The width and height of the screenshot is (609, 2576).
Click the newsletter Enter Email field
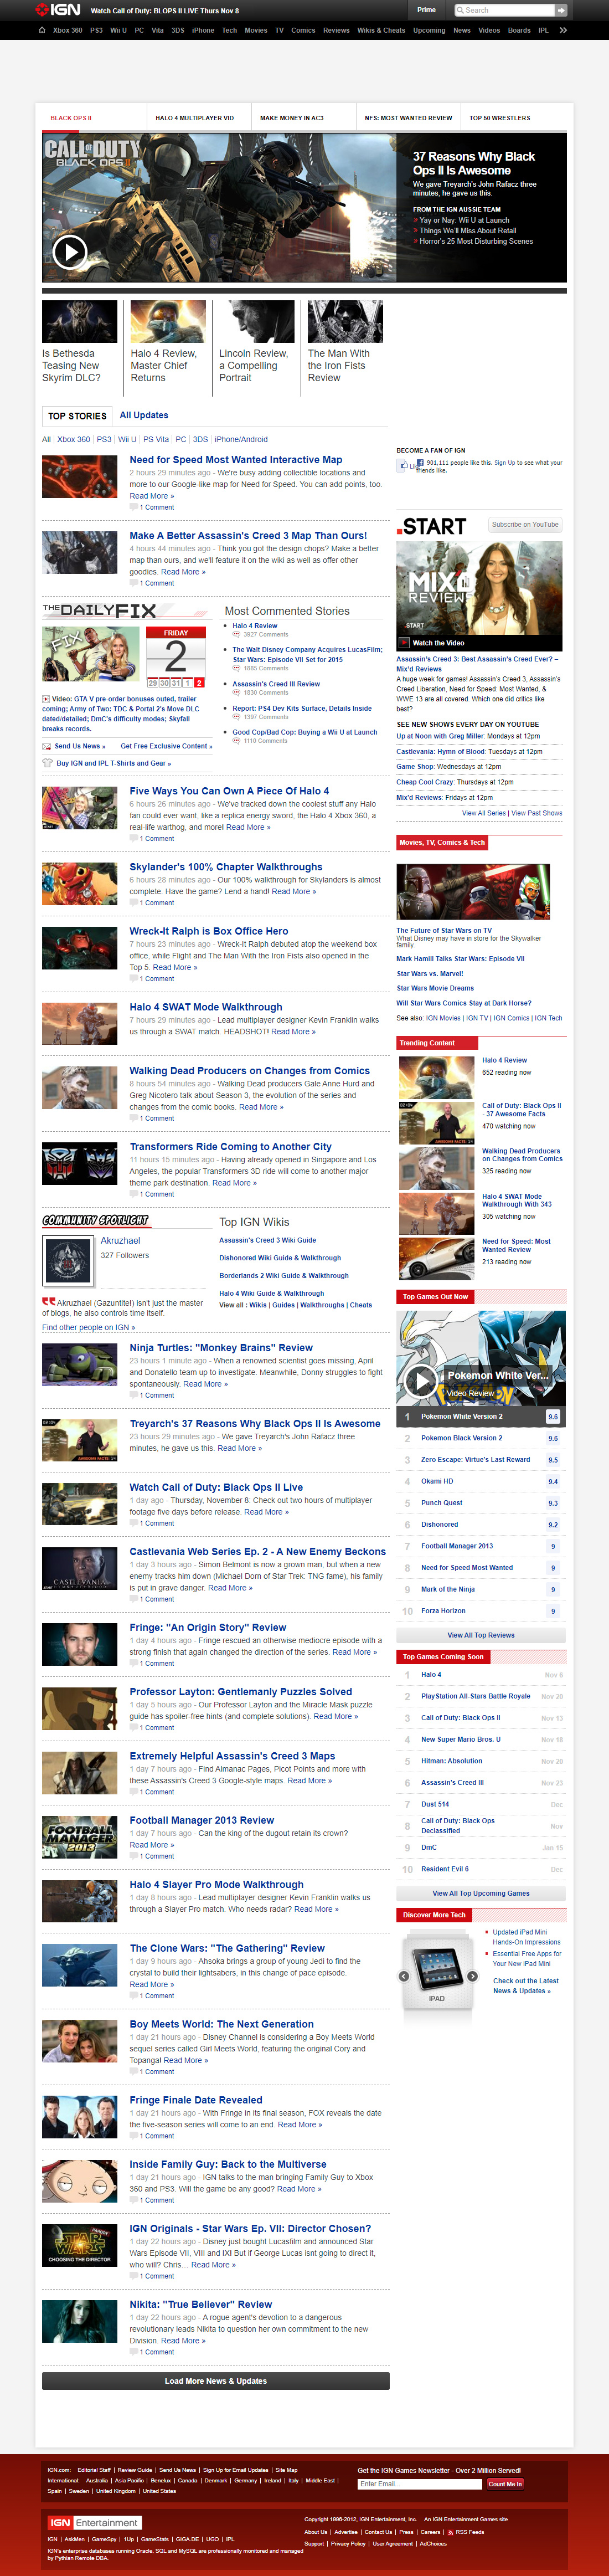(x=420, y=2483)
